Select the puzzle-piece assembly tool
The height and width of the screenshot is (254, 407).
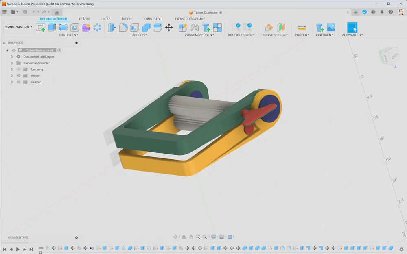click(x=217, y=27)
